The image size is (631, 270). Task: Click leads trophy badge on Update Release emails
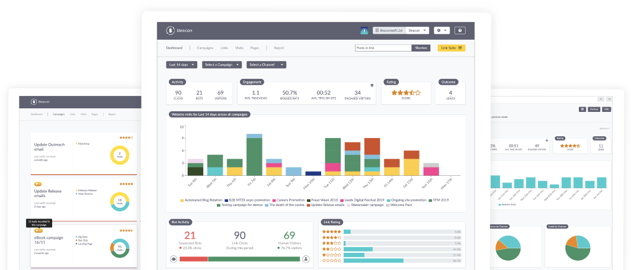(x=38, y=184)
